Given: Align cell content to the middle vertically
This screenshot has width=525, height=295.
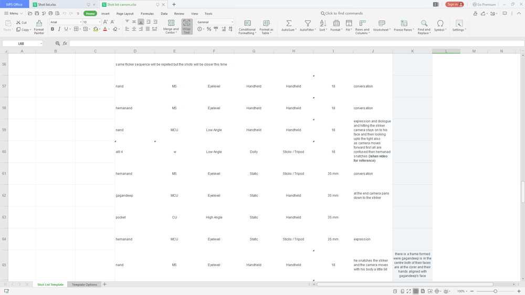Looking at the screenshot, I should coord(134,22).
